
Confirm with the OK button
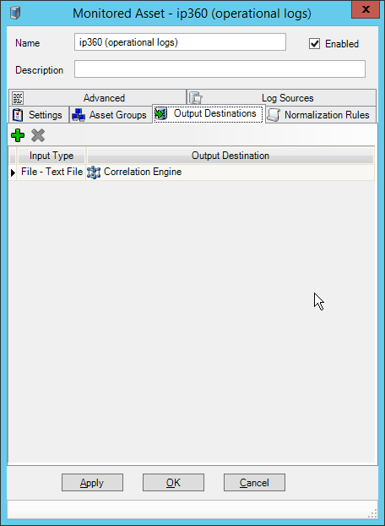(173, 482)
